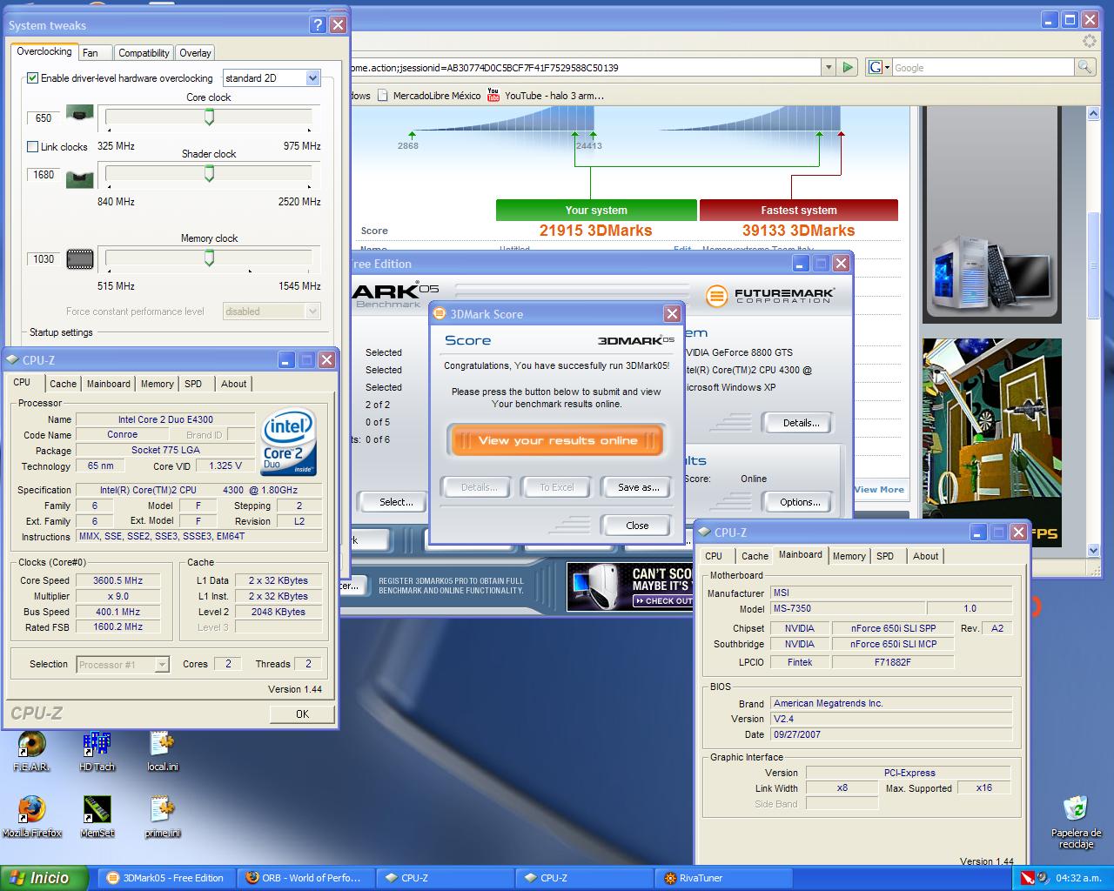Open Force constant performance level dropdown

(272, 311)
